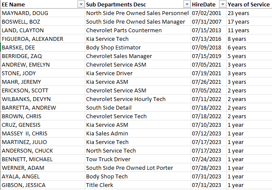Select the South Side Pre Owned Sales Manager cell
This screenshot has height=190, width=272.
[136, 21]
